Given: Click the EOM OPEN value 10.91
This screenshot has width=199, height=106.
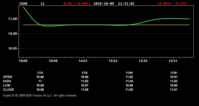Looking at the screenshot, I should (174, 77).
